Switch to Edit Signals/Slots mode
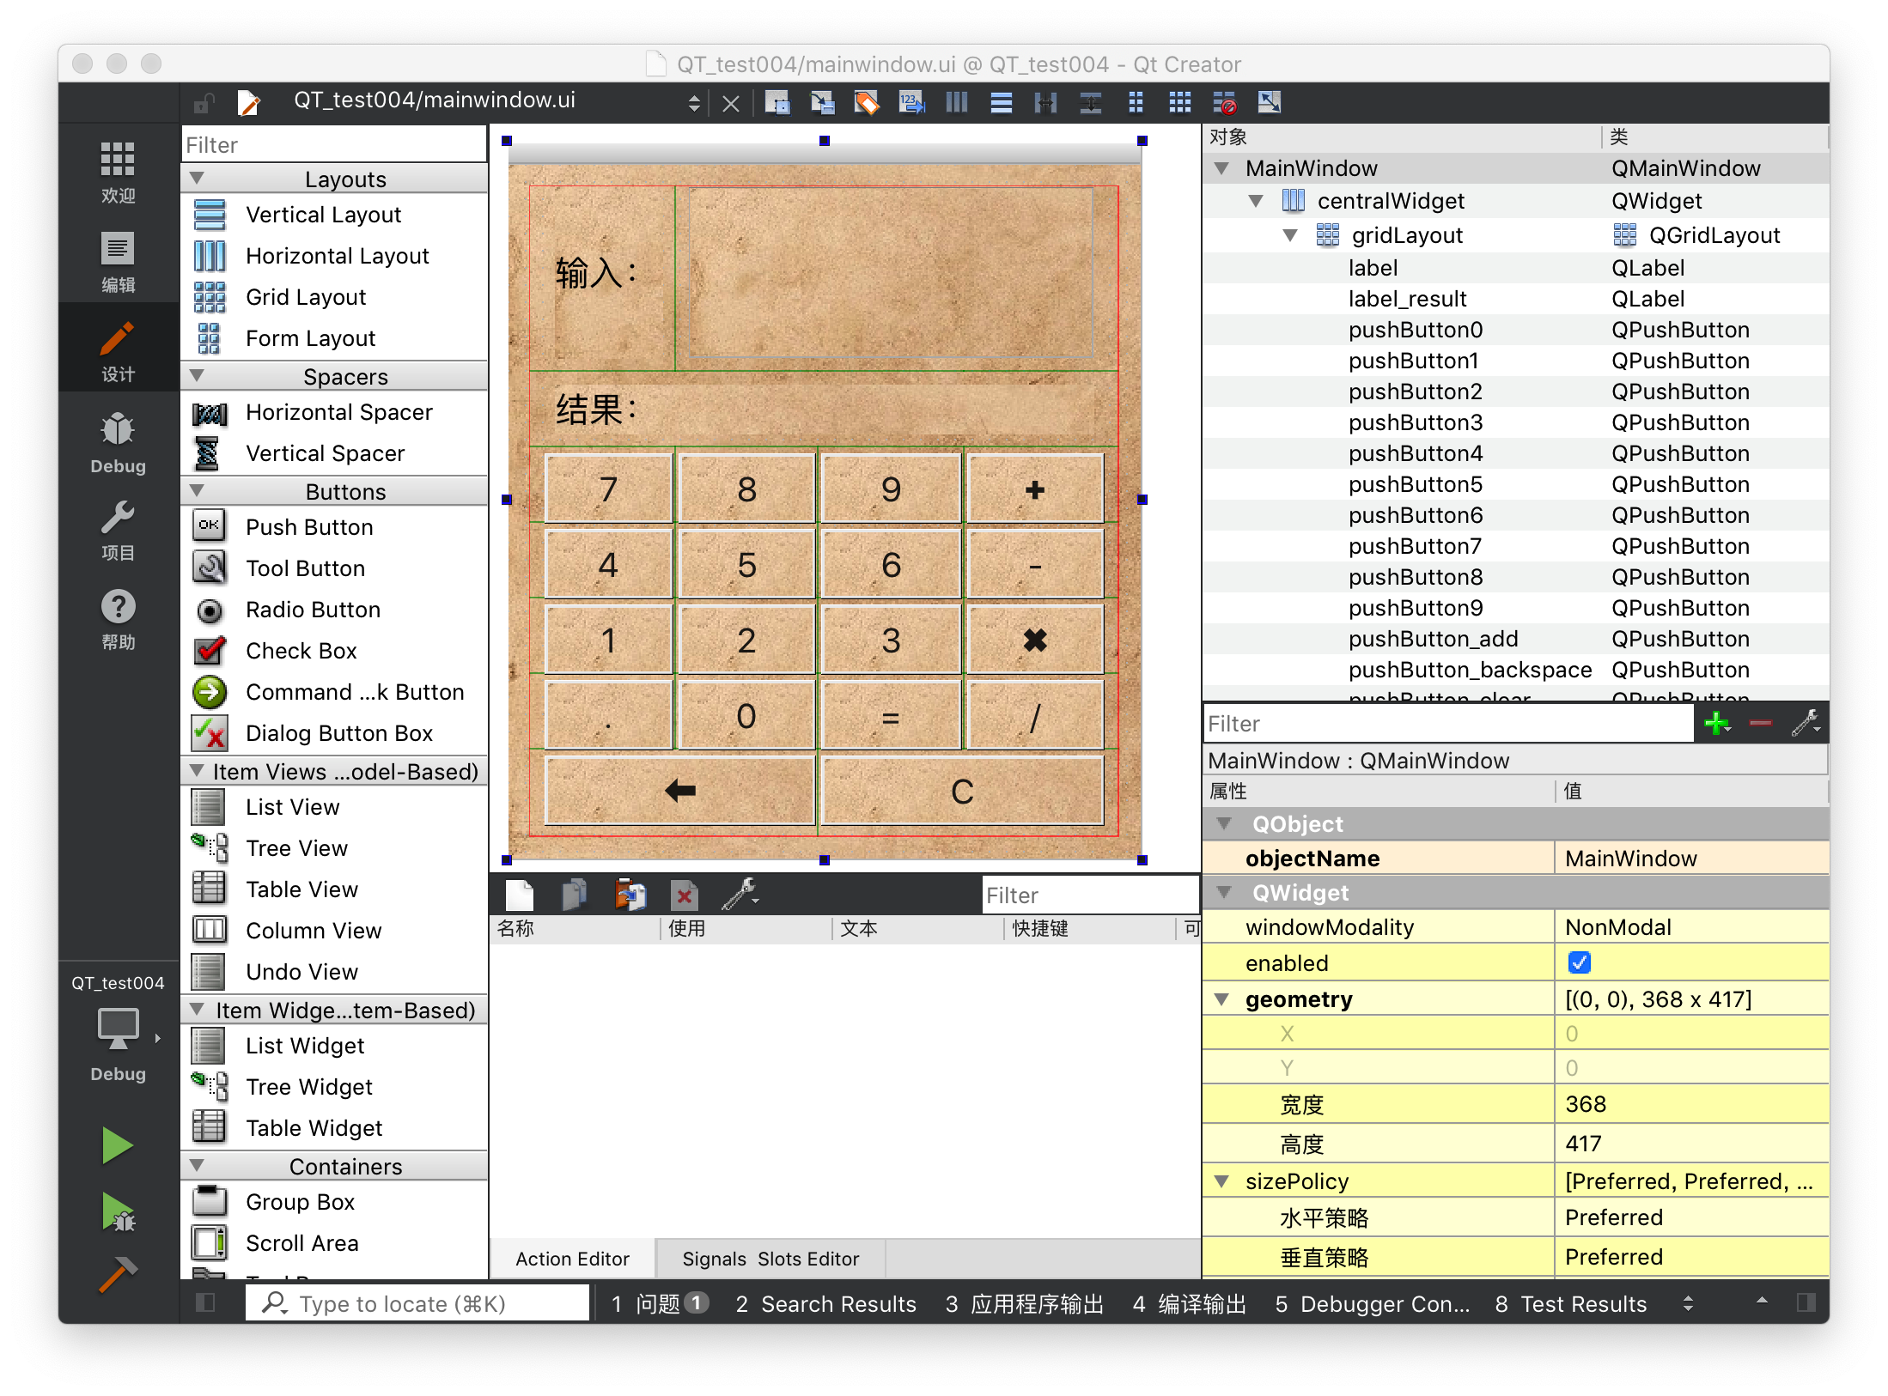This screenshot has width=1888, height=1396. (x=822, y=103)
